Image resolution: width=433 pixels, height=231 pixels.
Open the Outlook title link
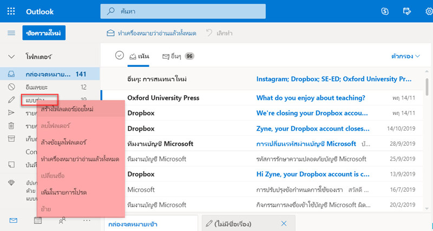click(x=40, y=11)
